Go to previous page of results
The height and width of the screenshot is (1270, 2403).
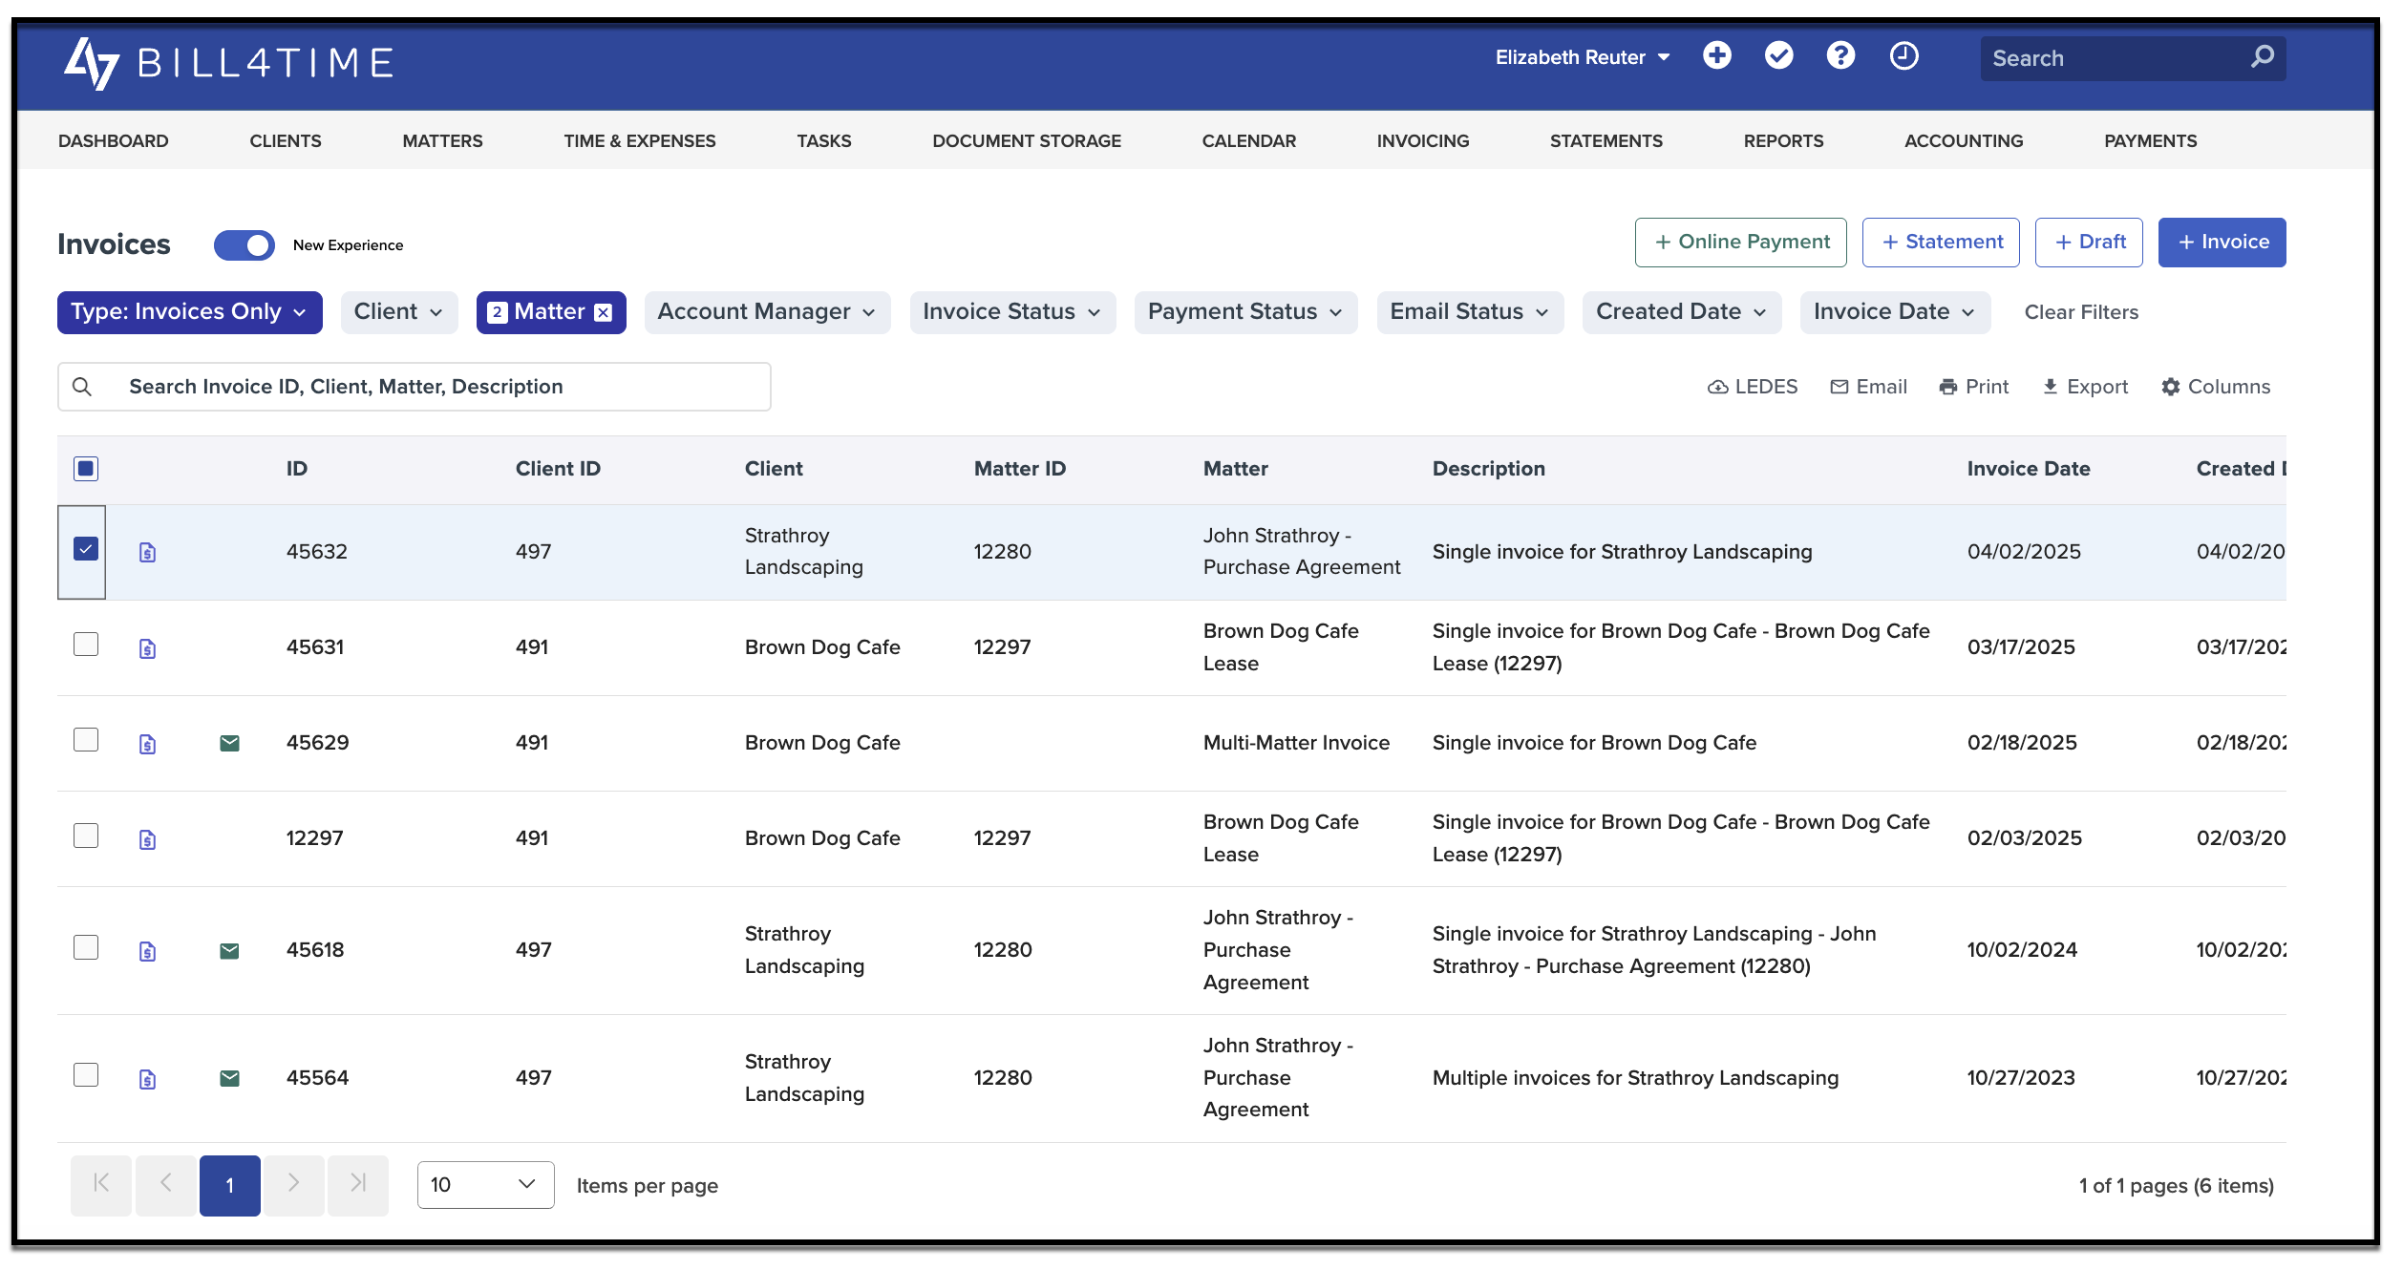pyautogui.click(x=166, y=1185)
